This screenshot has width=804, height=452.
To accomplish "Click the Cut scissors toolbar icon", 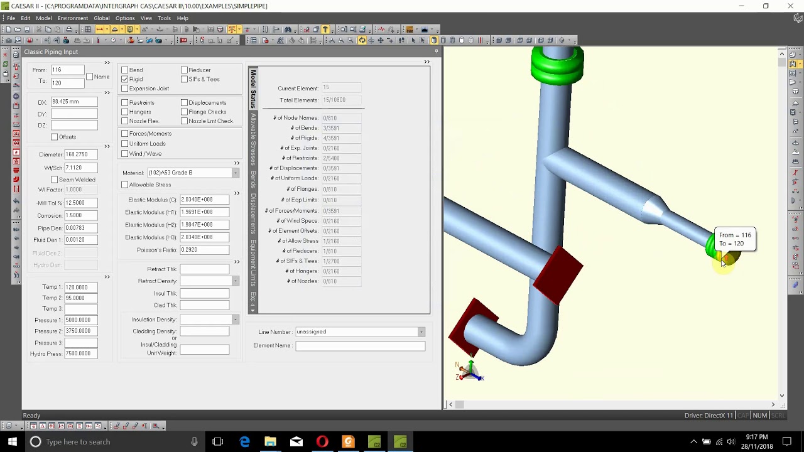I will point(39,30).
